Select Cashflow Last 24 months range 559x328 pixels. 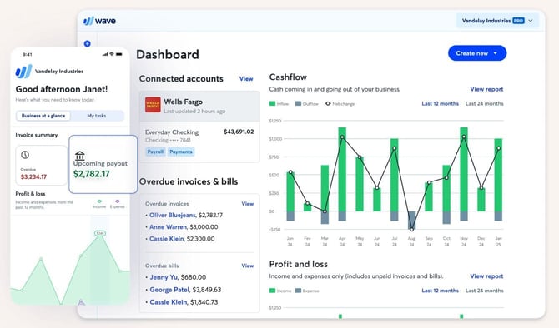tap(484, 103)
